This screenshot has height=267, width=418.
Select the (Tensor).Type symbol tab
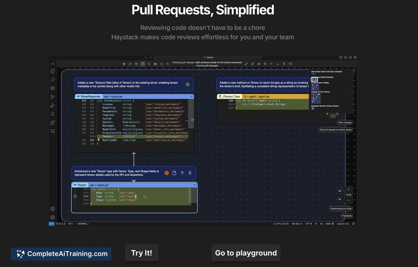pyautogui.click(x=229, y=96)
